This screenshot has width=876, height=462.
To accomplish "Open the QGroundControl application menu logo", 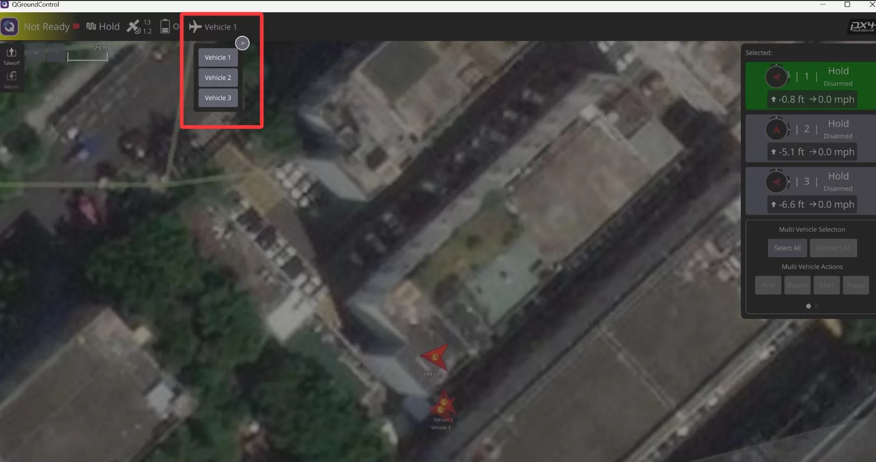I will (x=9, y=27).
